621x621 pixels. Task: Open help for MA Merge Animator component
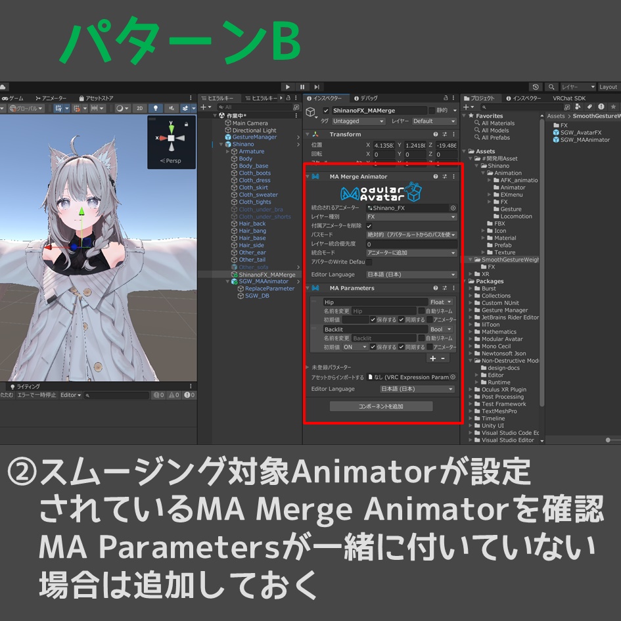tap(435, 177)
